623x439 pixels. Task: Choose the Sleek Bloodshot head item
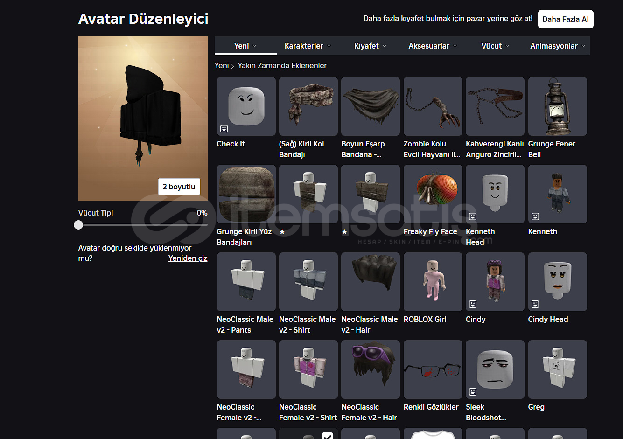coord(495,369)
